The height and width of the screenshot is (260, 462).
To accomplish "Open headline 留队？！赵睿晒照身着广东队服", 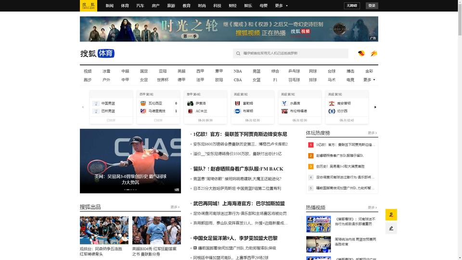I will coord(238,169).
